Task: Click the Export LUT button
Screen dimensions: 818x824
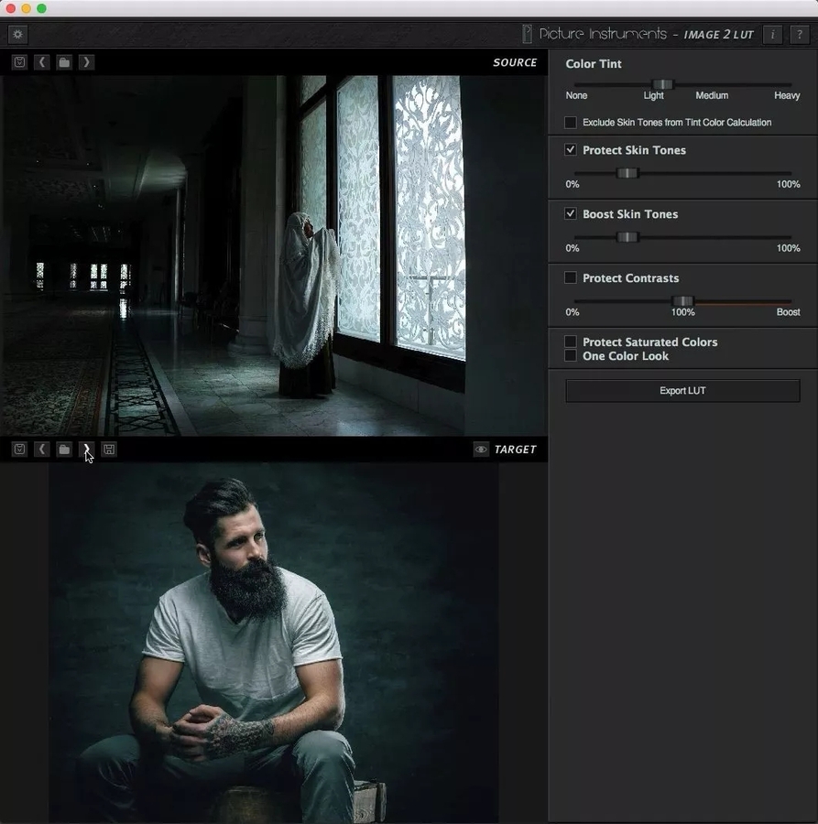Action: point(682,391)
